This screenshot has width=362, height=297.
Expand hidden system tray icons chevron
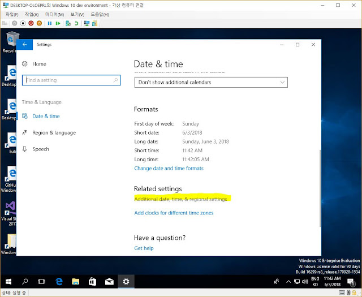click(288, 282)
